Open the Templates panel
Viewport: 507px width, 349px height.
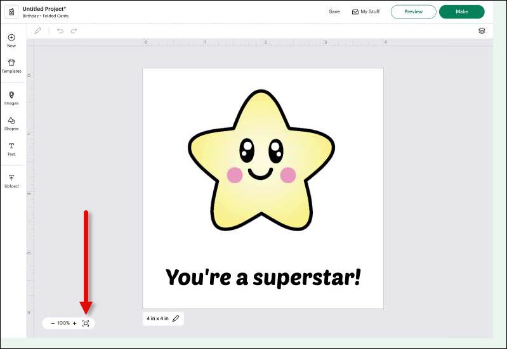tap(11, 66)
